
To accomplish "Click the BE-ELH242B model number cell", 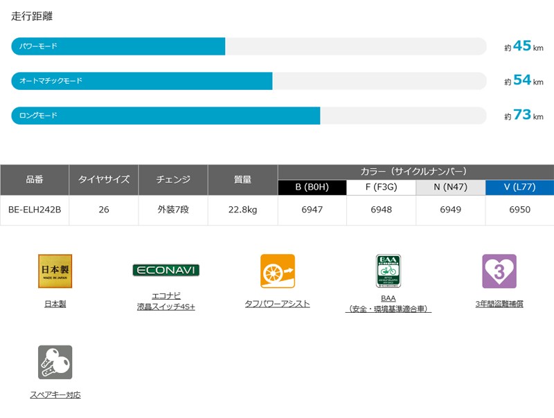I will [35, 210].
